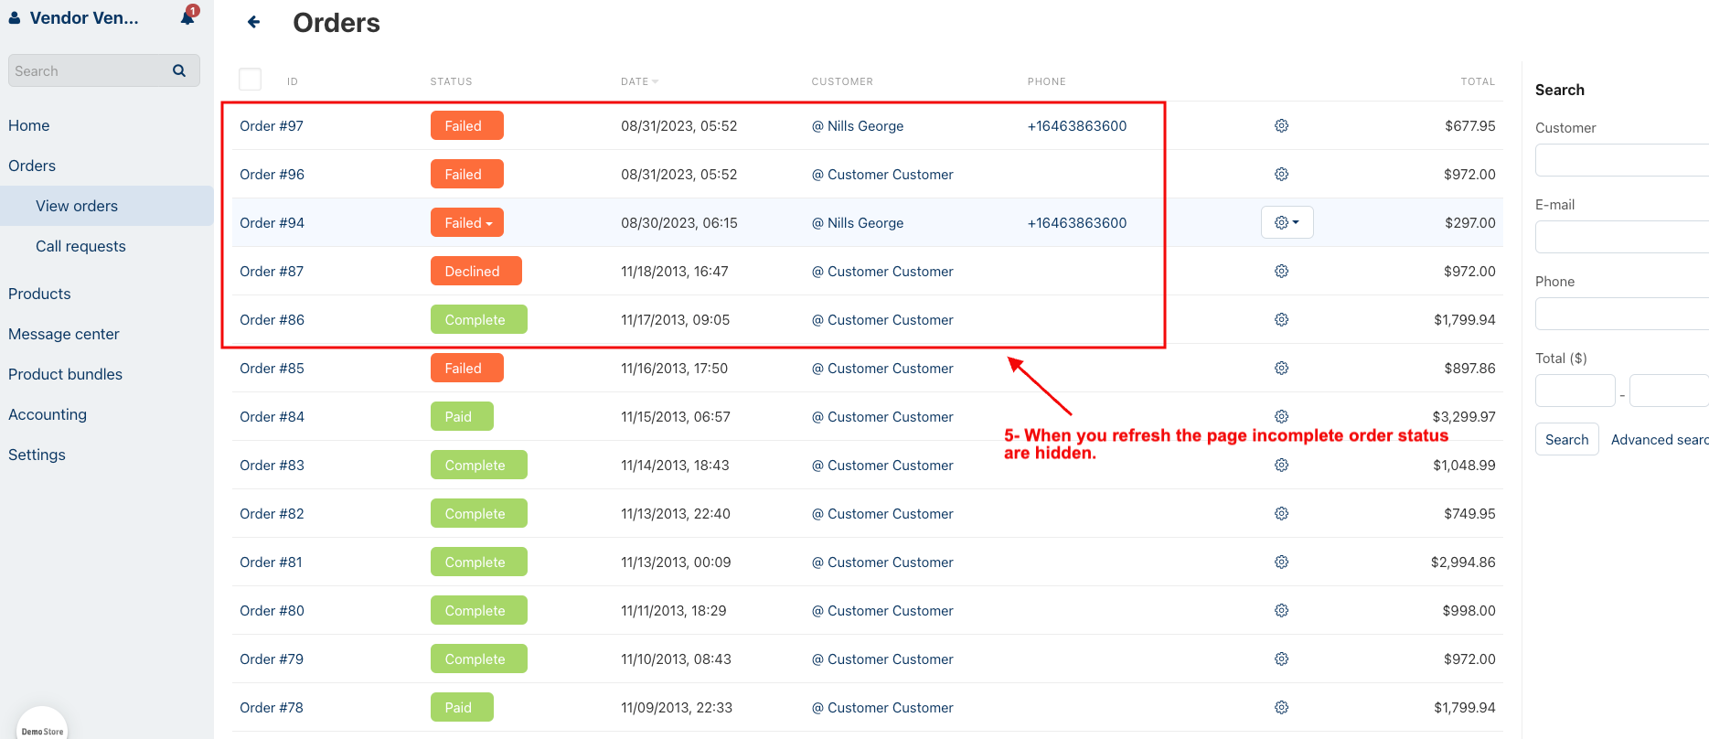
Task: Sort by the ID column header
Action: coord(293,81)
